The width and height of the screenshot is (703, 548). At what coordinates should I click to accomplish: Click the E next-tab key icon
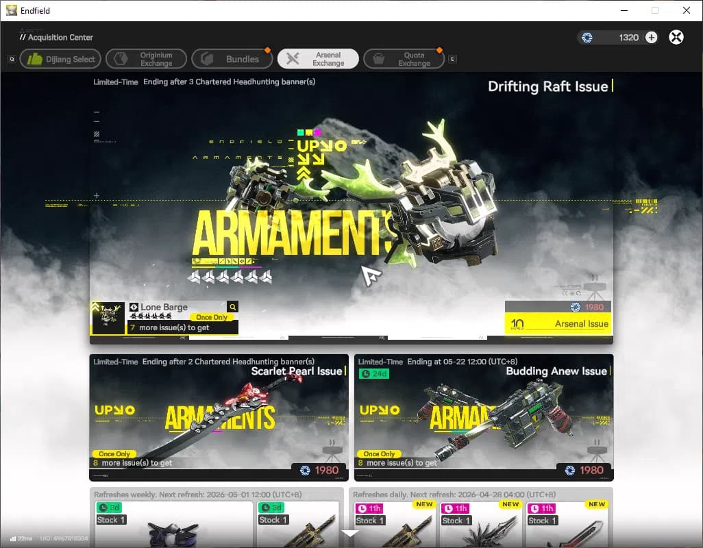pos(452,59)
